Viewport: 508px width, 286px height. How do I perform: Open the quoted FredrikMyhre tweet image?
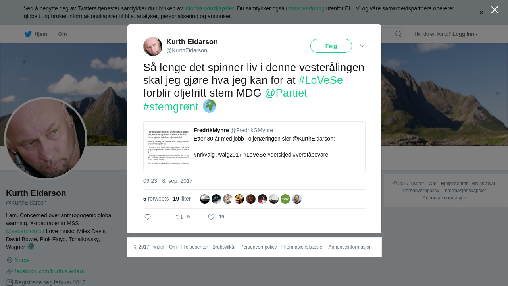(x=169, y=147)
